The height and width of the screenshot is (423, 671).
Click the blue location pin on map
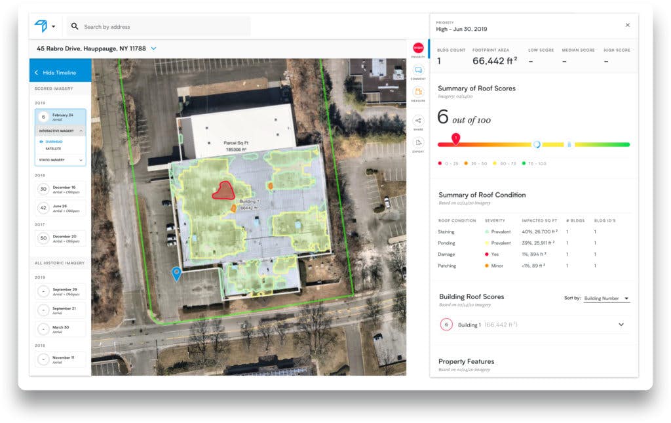[x=176, y=273]
